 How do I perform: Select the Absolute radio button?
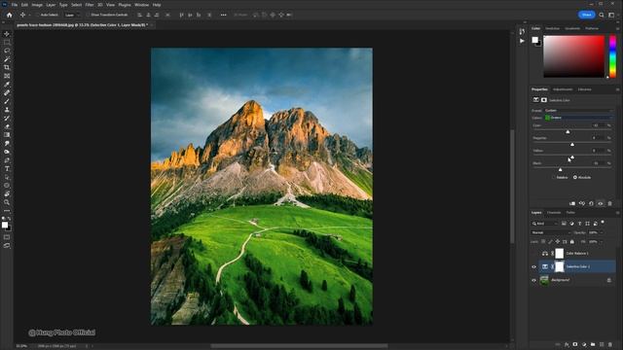[x=575, y=177]
